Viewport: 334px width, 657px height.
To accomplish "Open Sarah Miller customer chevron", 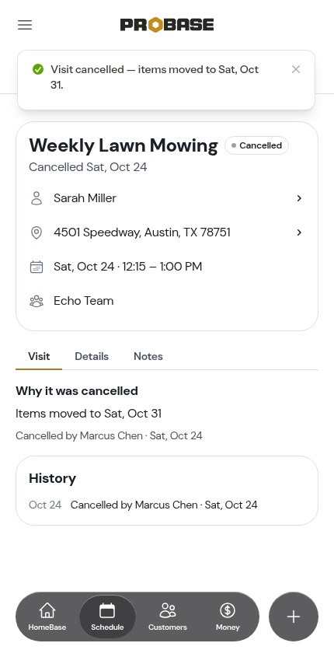I will [x=299, y=198].
